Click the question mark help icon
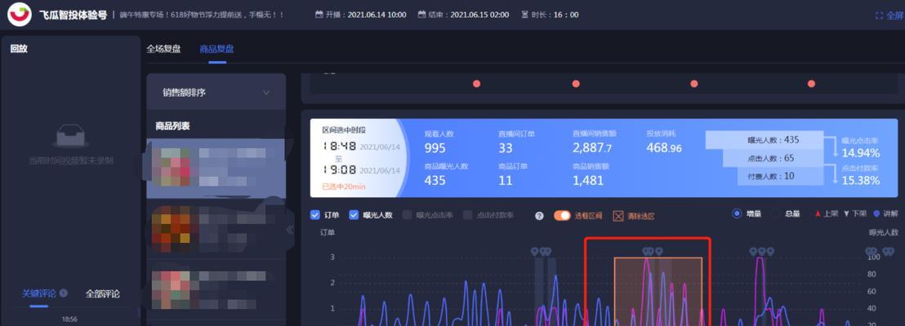The height and width of the screenshot is (326, 905). coord(540,215)
